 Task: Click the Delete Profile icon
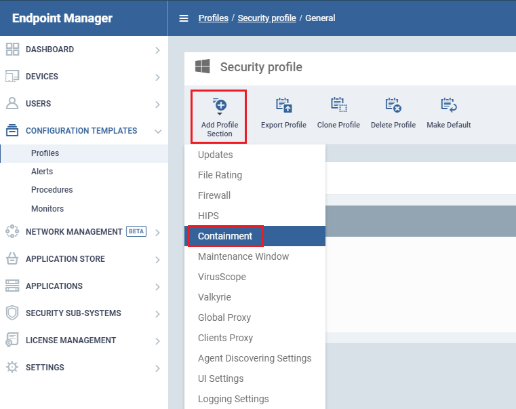(x=393, y=105)
